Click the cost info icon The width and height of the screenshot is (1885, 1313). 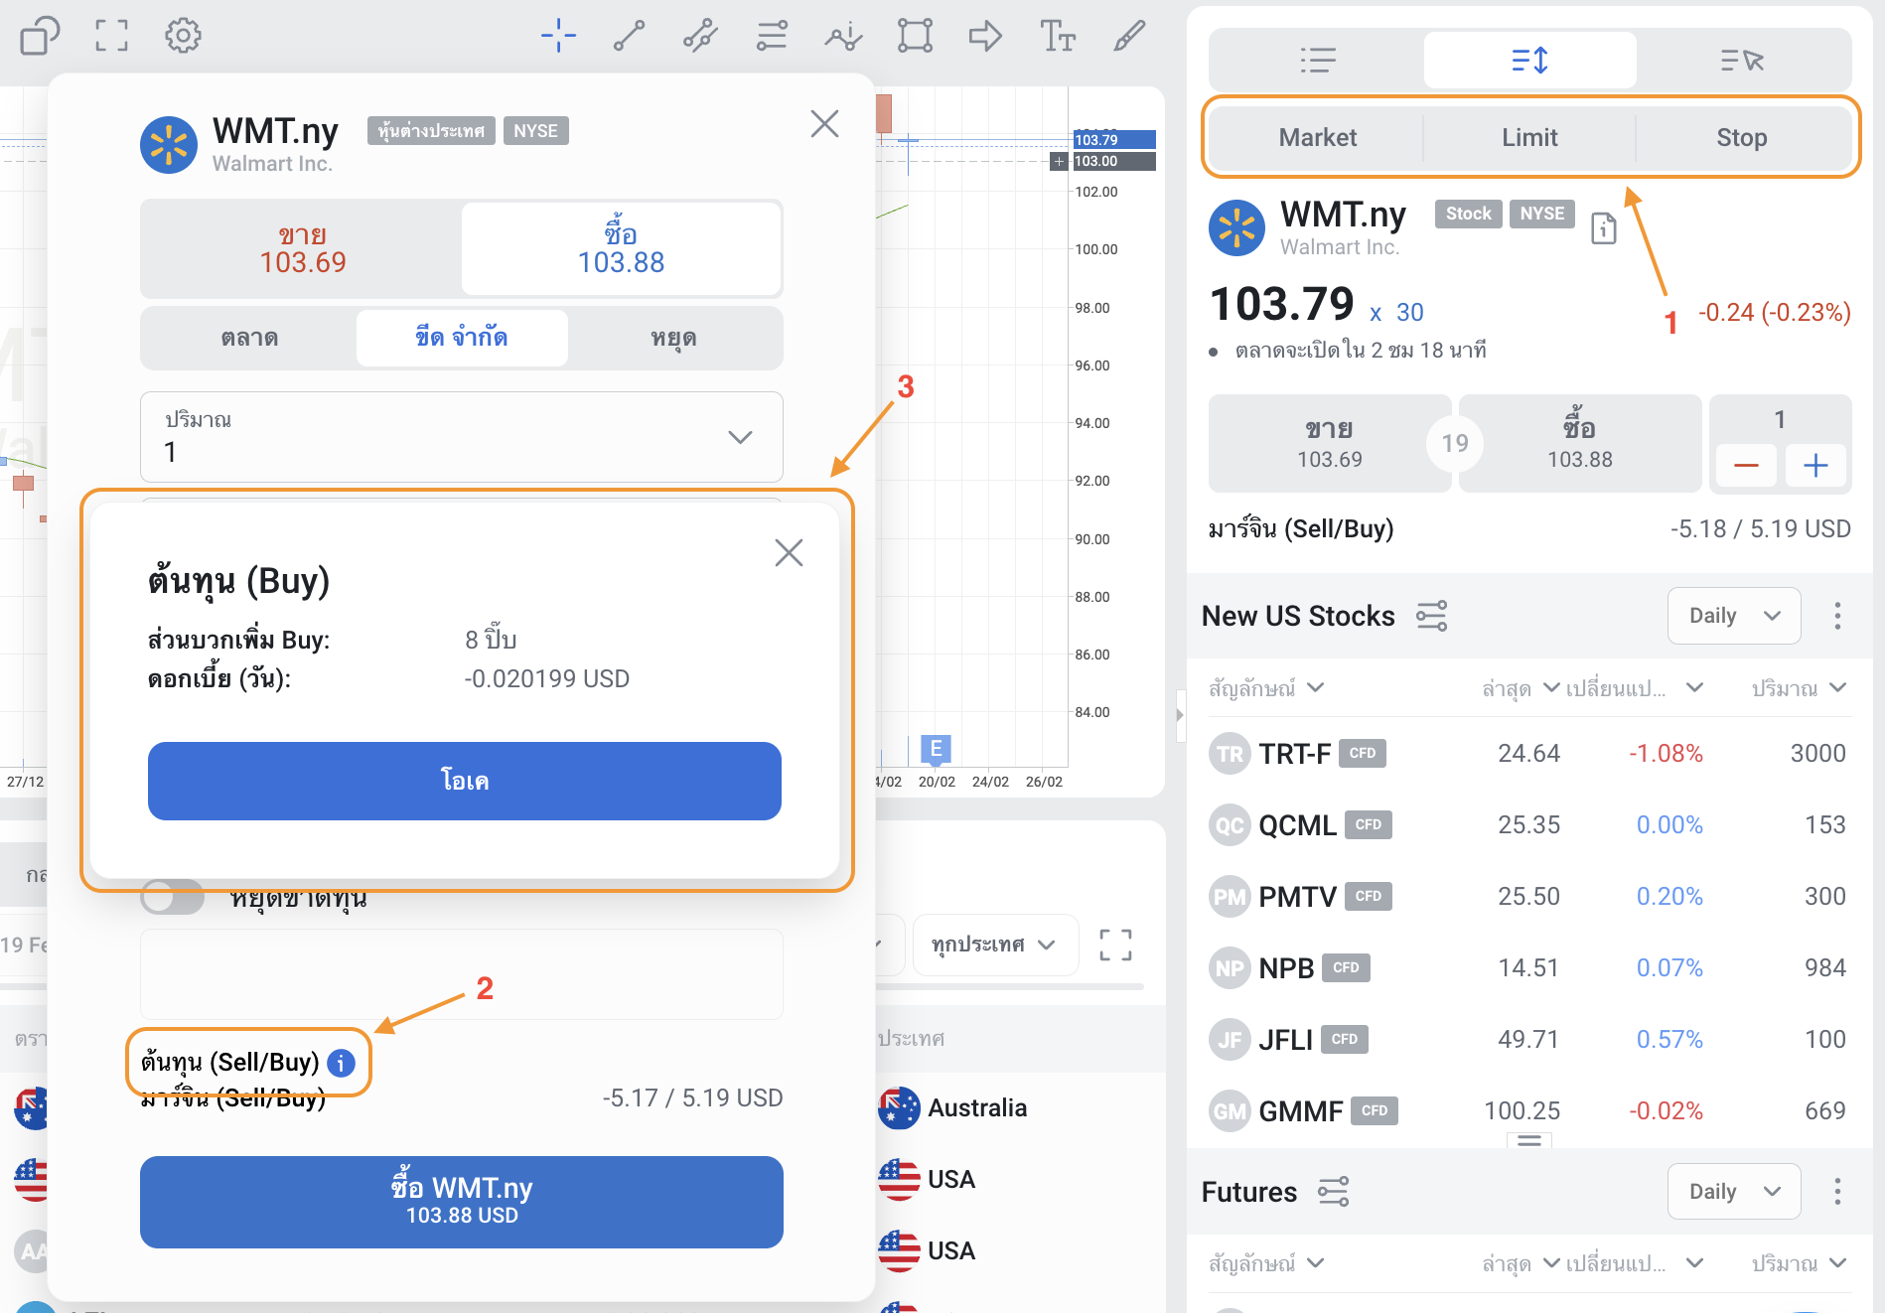point(341,1063)
